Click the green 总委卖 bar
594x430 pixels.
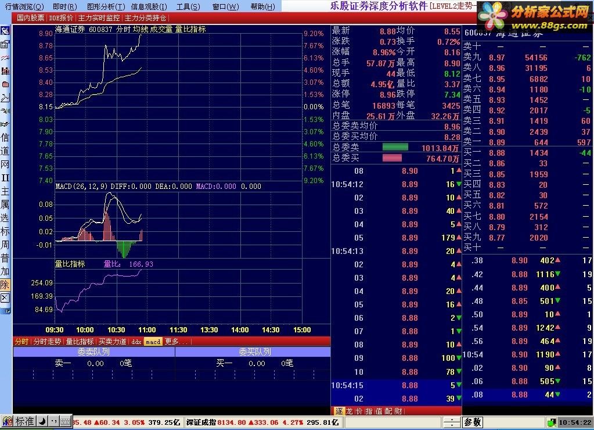[395, 147]
